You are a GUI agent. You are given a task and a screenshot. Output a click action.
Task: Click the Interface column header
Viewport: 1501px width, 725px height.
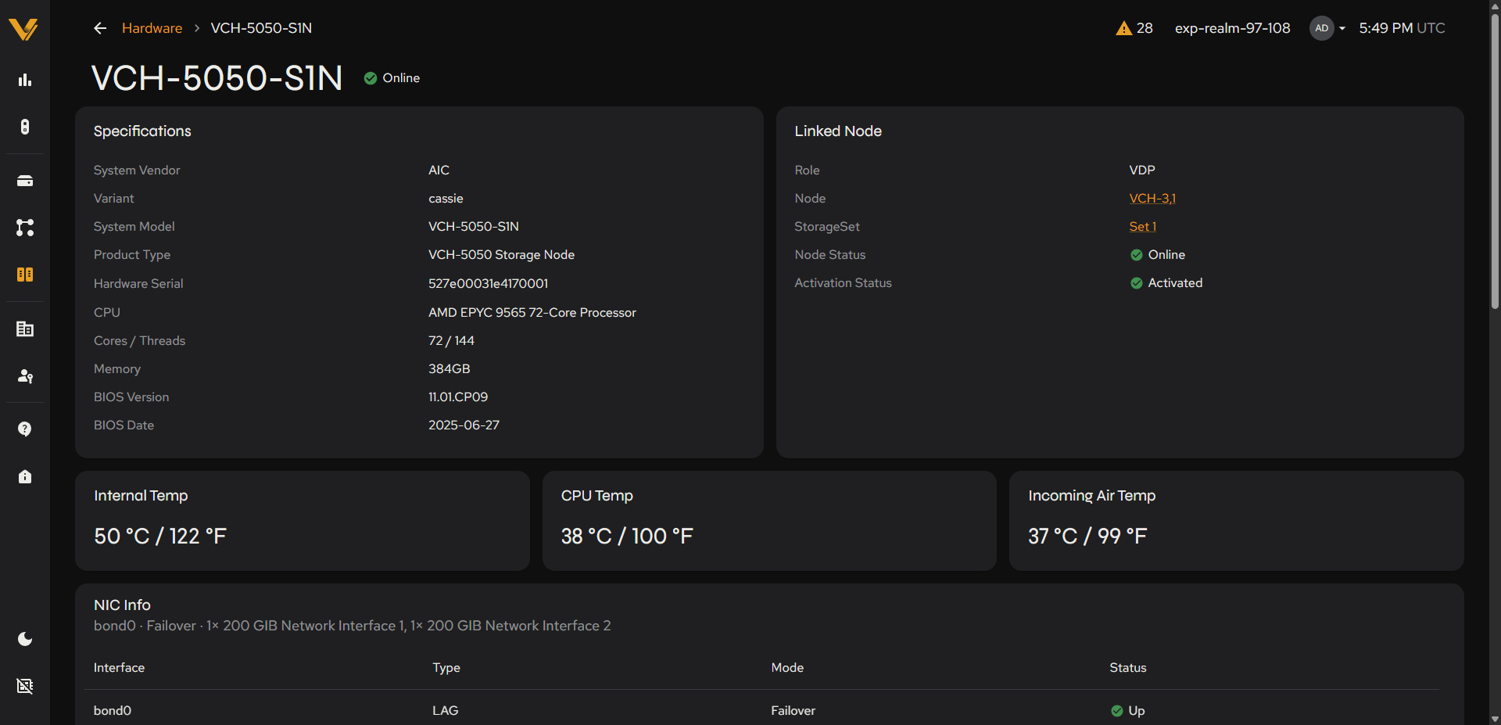[119, 668]
